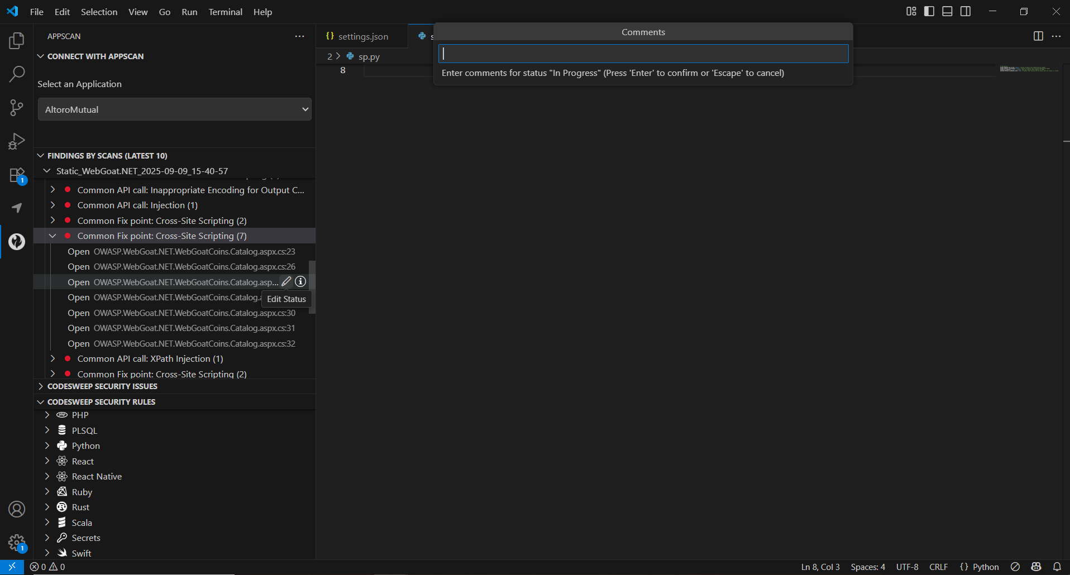Toggle Secondary Side Bar visibility

pyautogui.click(x=966, y=11)
